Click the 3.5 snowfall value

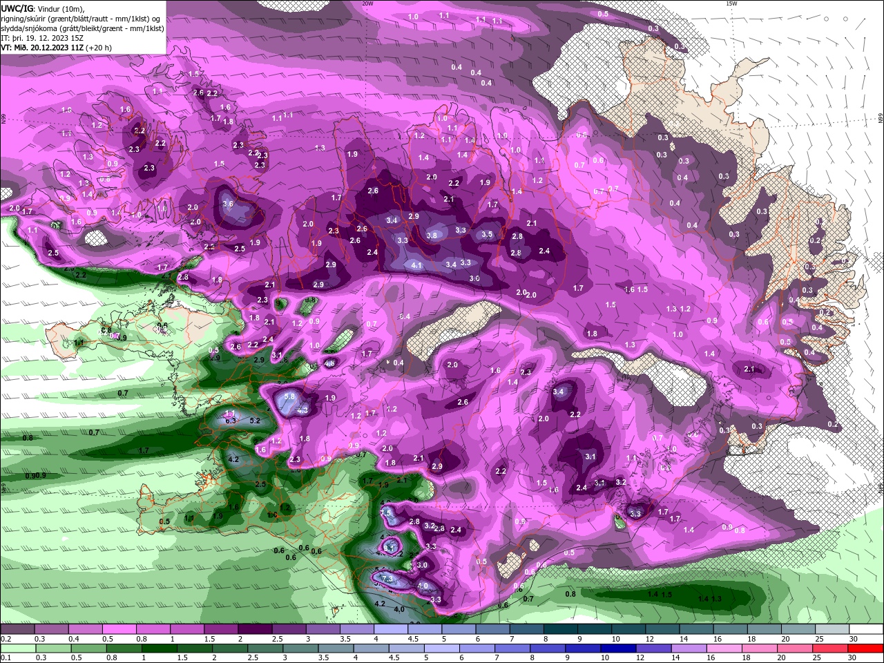click(487, 234)
